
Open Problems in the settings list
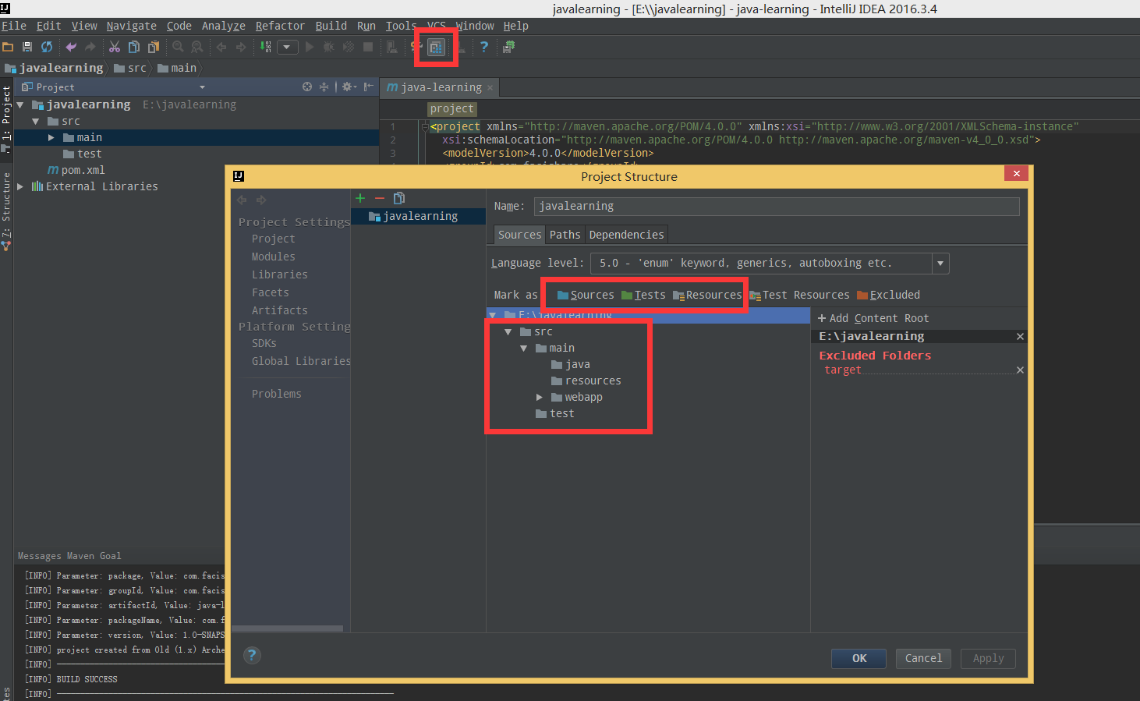(x=276, y=394)
